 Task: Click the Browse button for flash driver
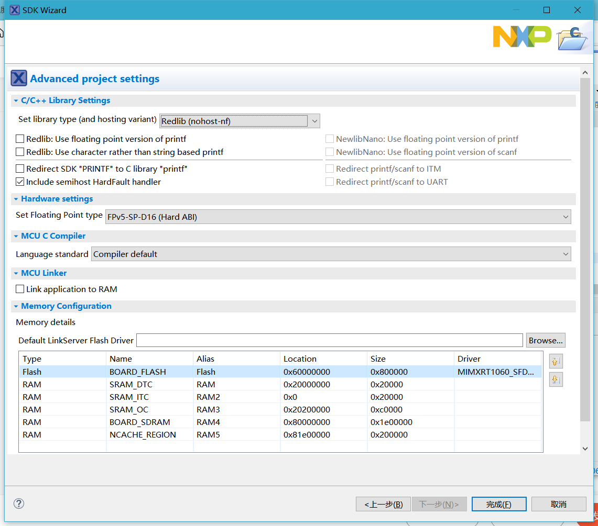pos(545,340)
